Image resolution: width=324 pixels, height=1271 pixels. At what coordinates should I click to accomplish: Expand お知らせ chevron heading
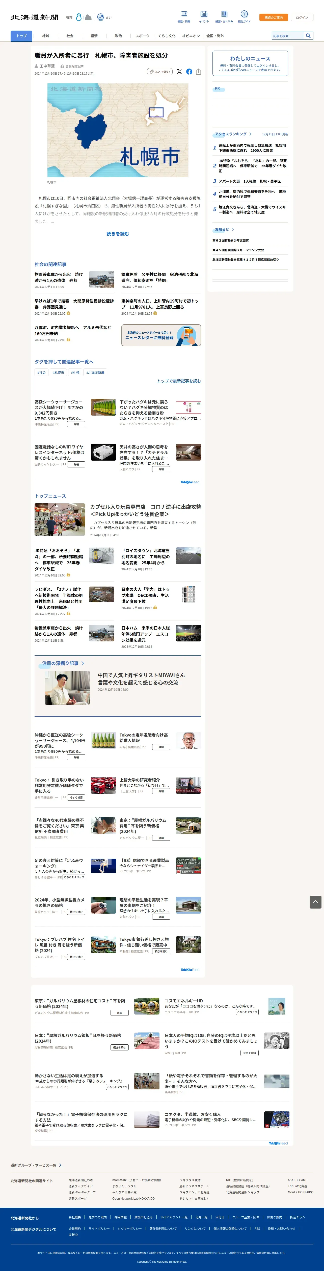224,229
